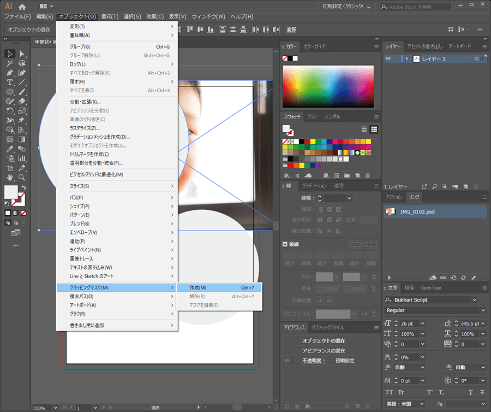This screenshot has width=491, height=412.
Task: Click inside the color spectrum picker
Action: 328,86
